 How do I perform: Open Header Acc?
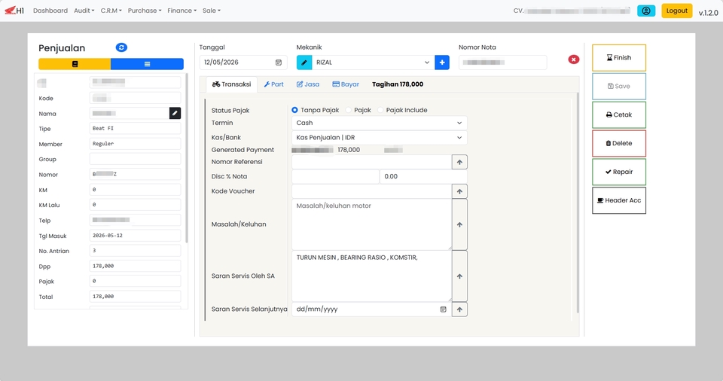[x=619, y=200]
